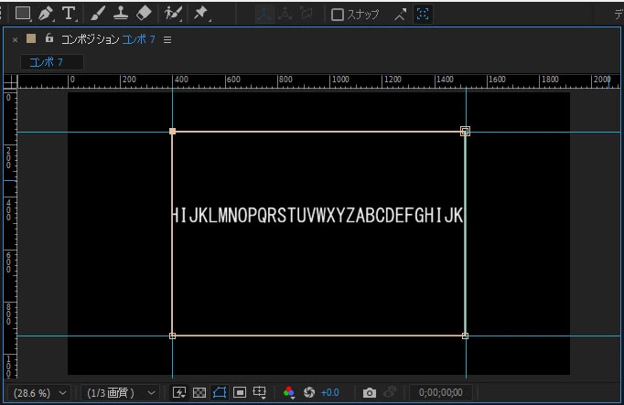Switch to Local Axis mode
Screen dimensions: 624x405
coord(264,15)
